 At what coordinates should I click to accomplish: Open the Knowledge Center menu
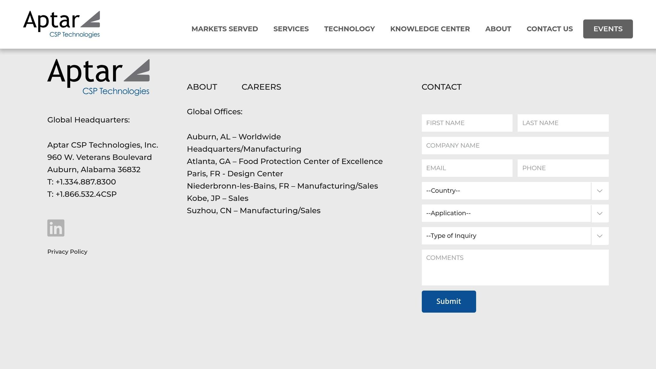point(430,29)
